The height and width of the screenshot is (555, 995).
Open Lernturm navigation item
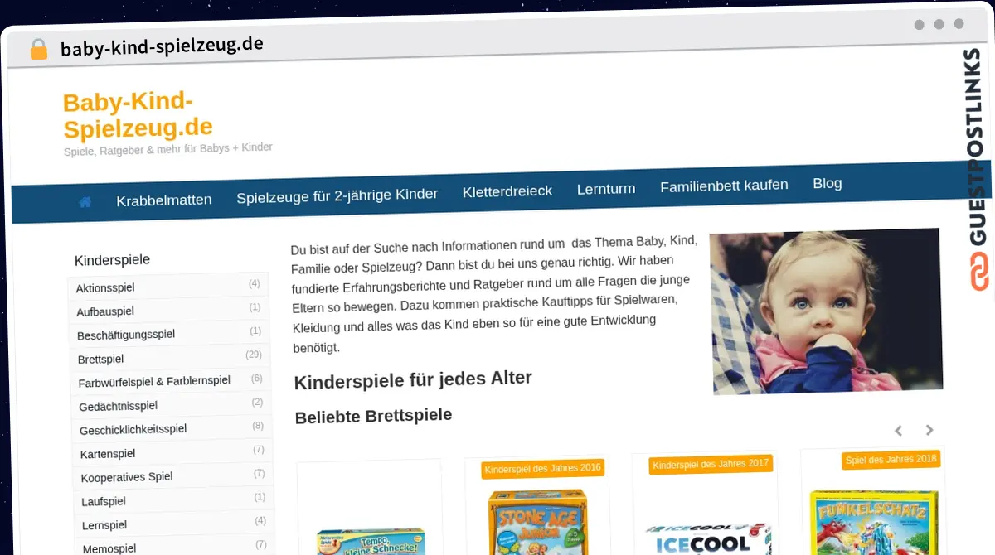point(606,189)
